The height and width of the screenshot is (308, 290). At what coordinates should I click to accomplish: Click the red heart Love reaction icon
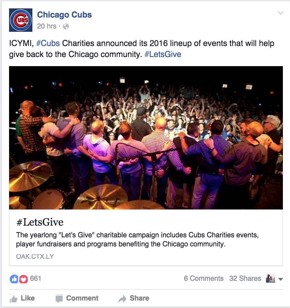click(x=23, y=279)
